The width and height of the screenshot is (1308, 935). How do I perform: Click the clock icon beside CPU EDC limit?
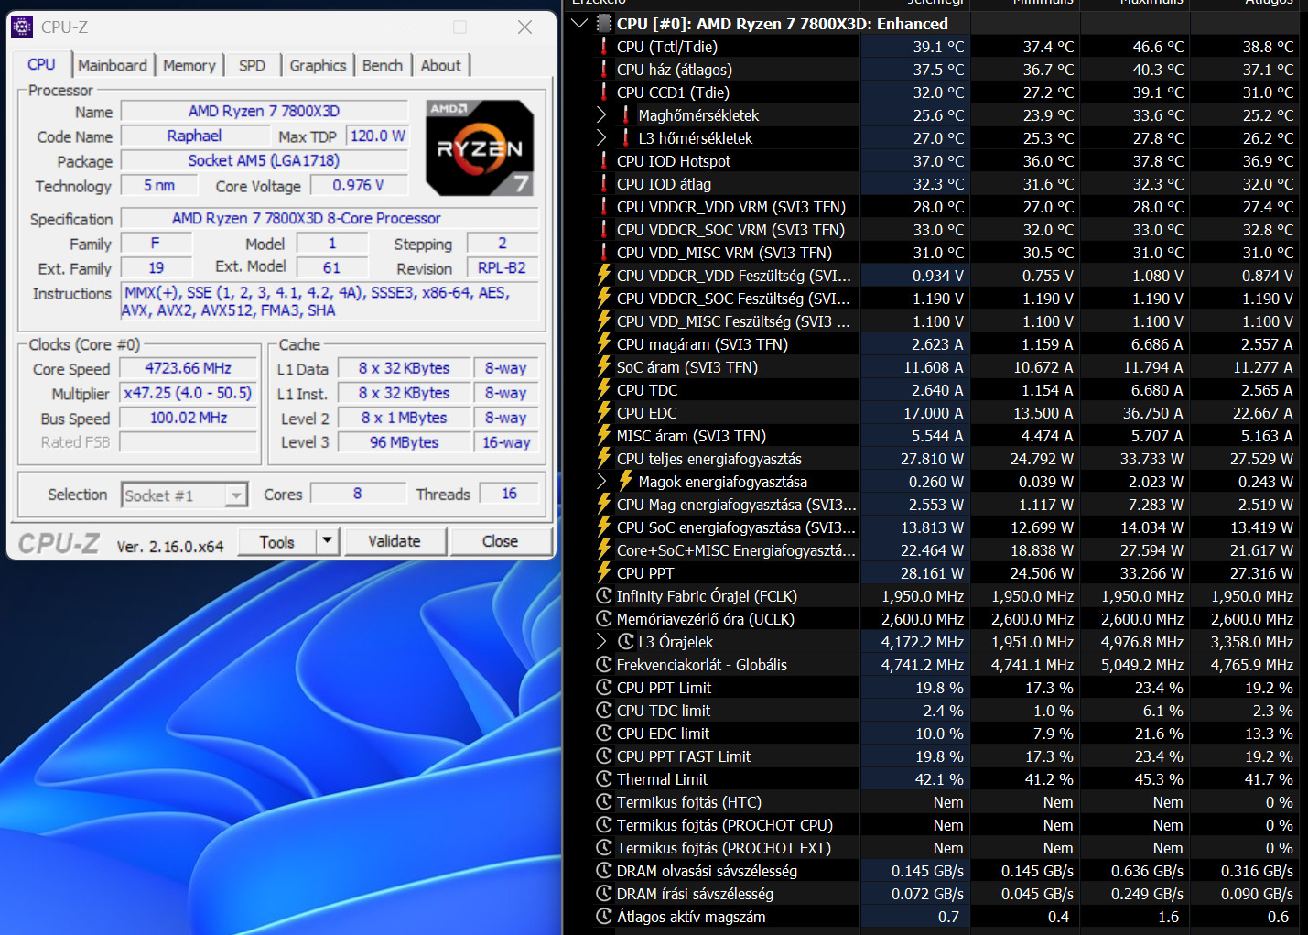604,733
